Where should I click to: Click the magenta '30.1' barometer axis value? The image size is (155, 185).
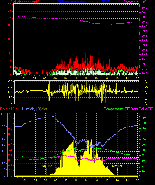click(144, 12)
